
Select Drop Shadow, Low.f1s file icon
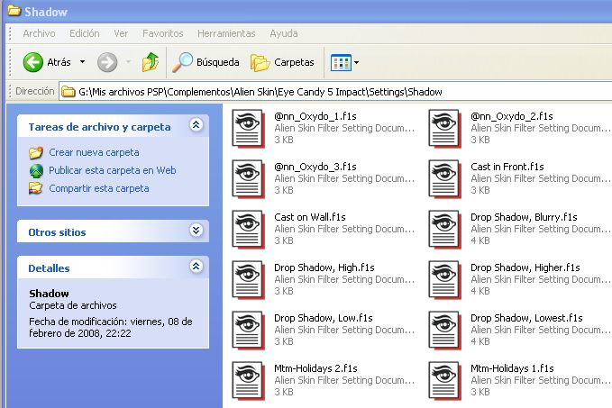(x=248, y=330)
